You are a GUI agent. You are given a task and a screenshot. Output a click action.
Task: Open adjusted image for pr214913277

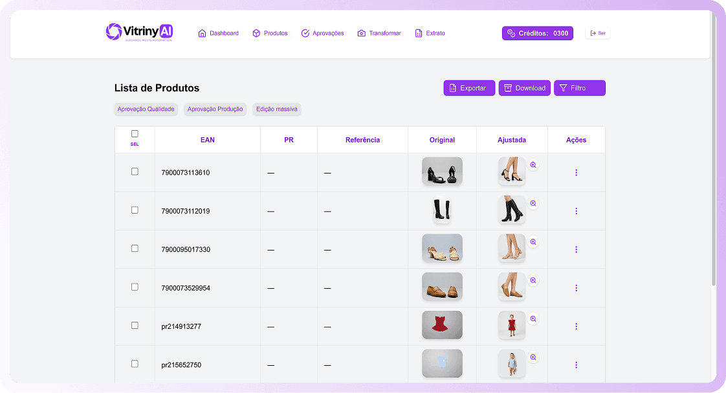512,325
